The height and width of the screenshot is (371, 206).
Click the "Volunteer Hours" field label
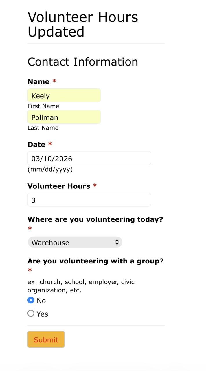pos(59,186)
